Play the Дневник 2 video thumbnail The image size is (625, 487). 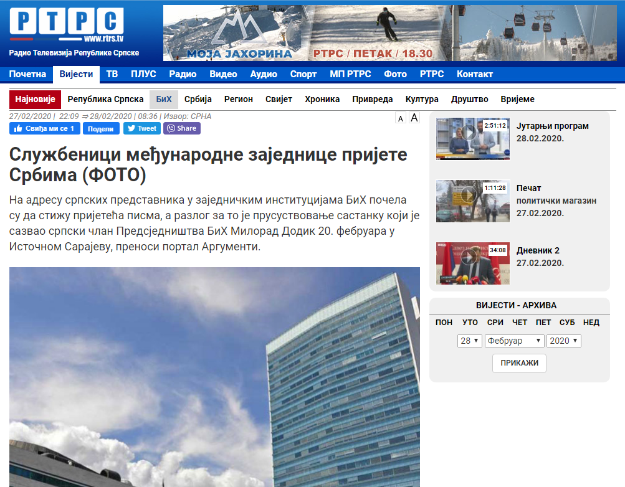(x=473, y=263)
